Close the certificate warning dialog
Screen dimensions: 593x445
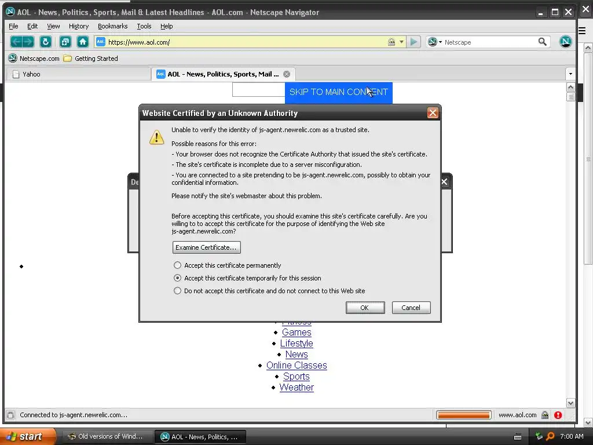coord(433,113)
